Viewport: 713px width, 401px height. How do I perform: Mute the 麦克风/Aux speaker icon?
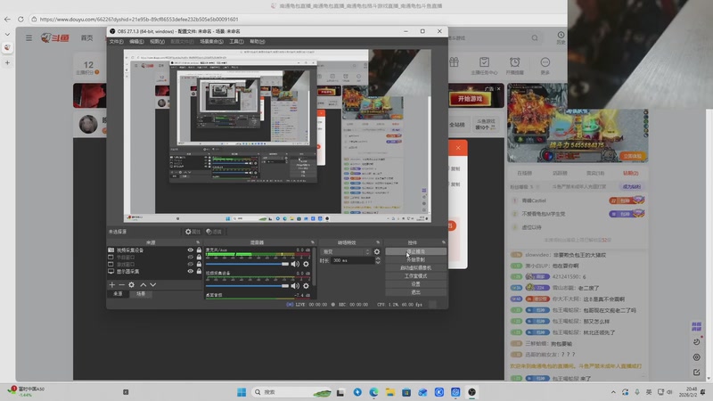click(x=295, y=264)
